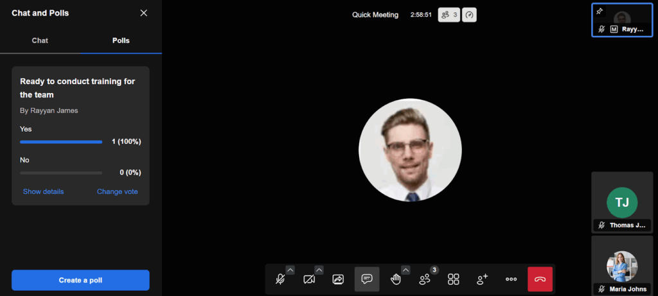658x296 pixels.
Task: Switch to the Chat tab
Action: 40,40
